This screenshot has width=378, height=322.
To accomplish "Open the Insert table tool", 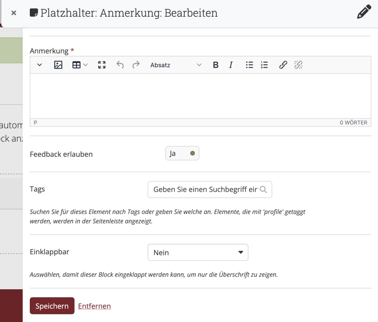I will tap(79, 65).
